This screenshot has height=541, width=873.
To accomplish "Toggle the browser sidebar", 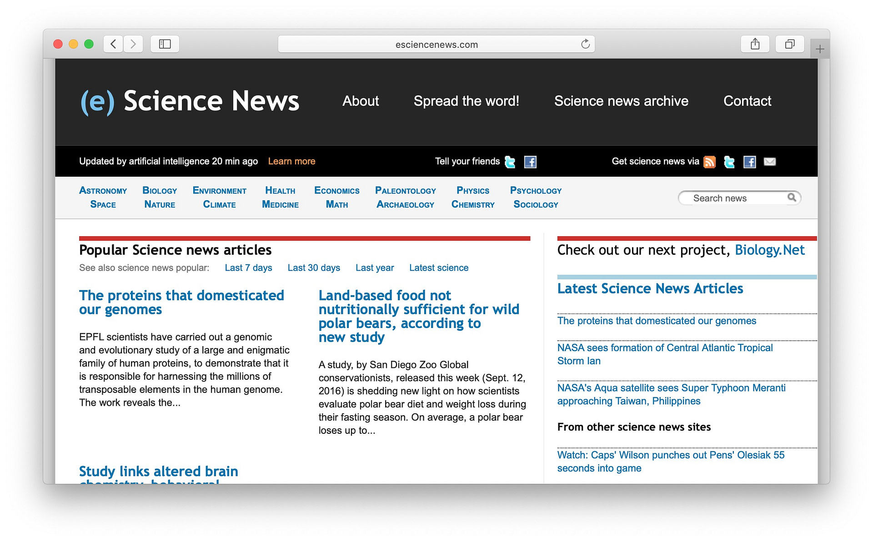I will 165,44.
